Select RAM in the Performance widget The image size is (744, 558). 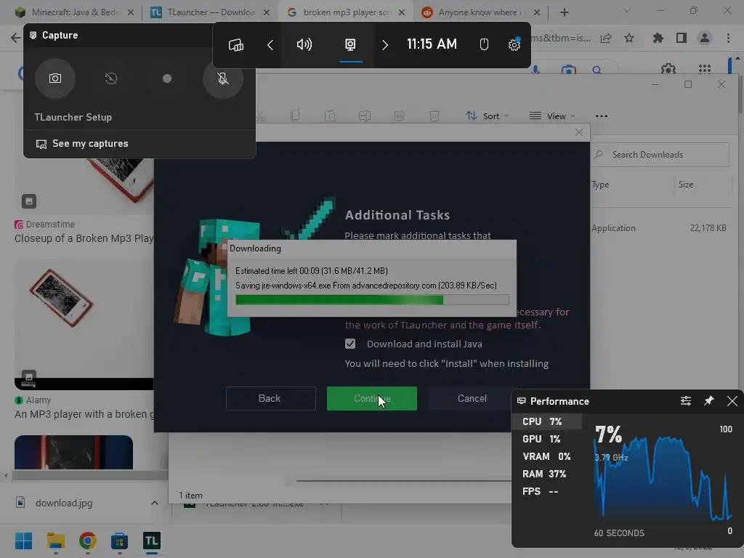pyautogui.click(x=547, y=474)
